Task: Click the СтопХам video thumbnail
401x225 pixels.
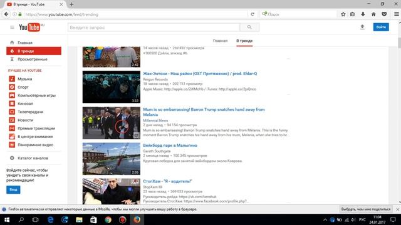Action: pyautogui.click(x=112, y=191)
